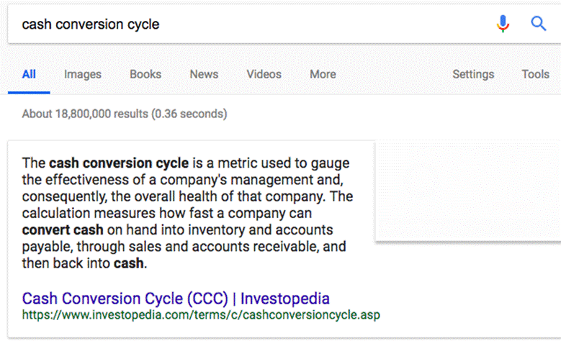
Task: Click the microphone voice search icon
Action: [x=503, y=24]
